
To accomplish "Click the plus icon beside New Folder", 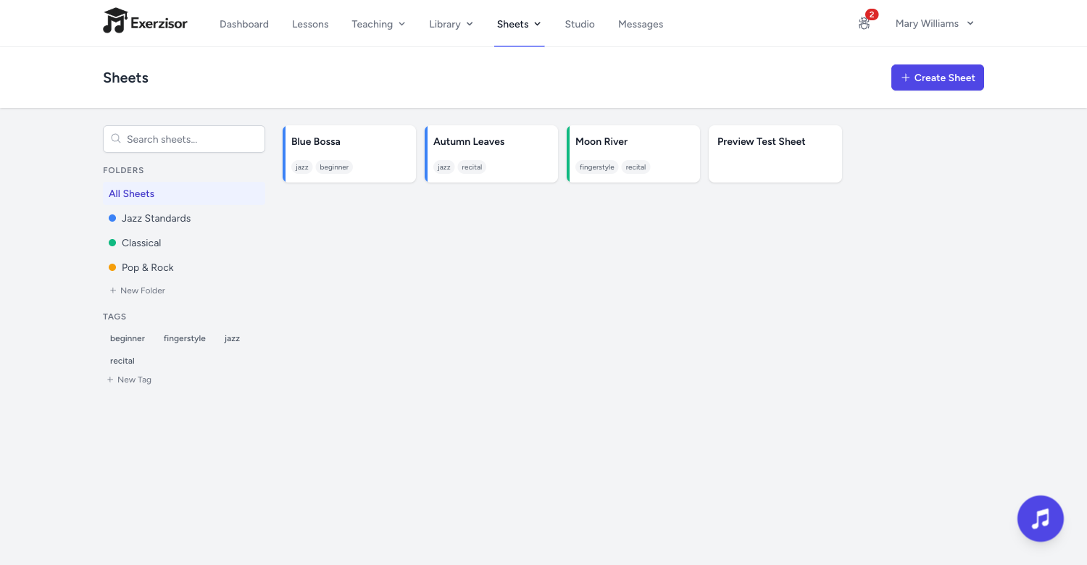I will 113,290.
